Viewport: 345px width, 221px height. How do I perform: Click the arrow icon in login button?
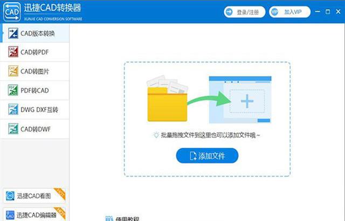click(229, 12)
